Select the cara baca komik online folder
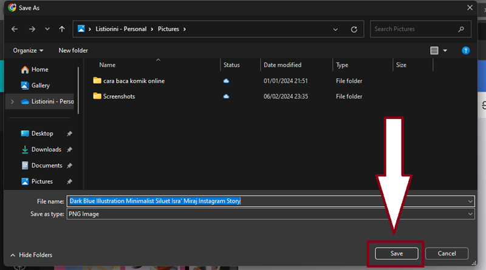This screenshot has height=270, width=486. [x=133, y=81]
